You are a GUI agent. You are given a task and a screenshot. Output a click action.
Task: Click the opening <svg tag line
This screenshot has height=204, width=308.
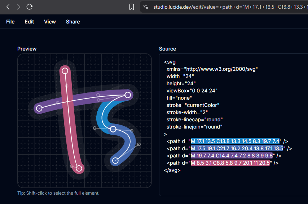(170, 62)
